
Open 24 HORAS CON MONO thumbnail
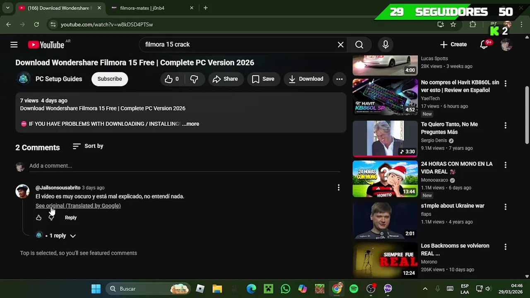385,179
